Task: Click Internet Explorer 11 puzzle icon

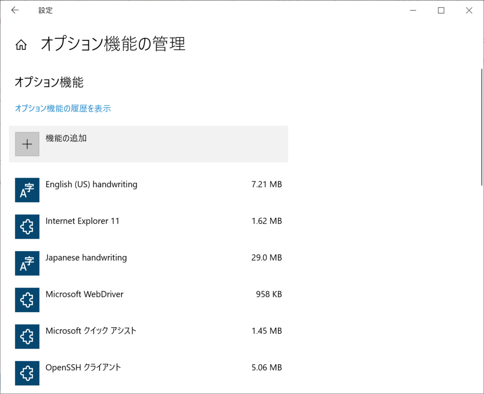Action: [x=27, y=227]
